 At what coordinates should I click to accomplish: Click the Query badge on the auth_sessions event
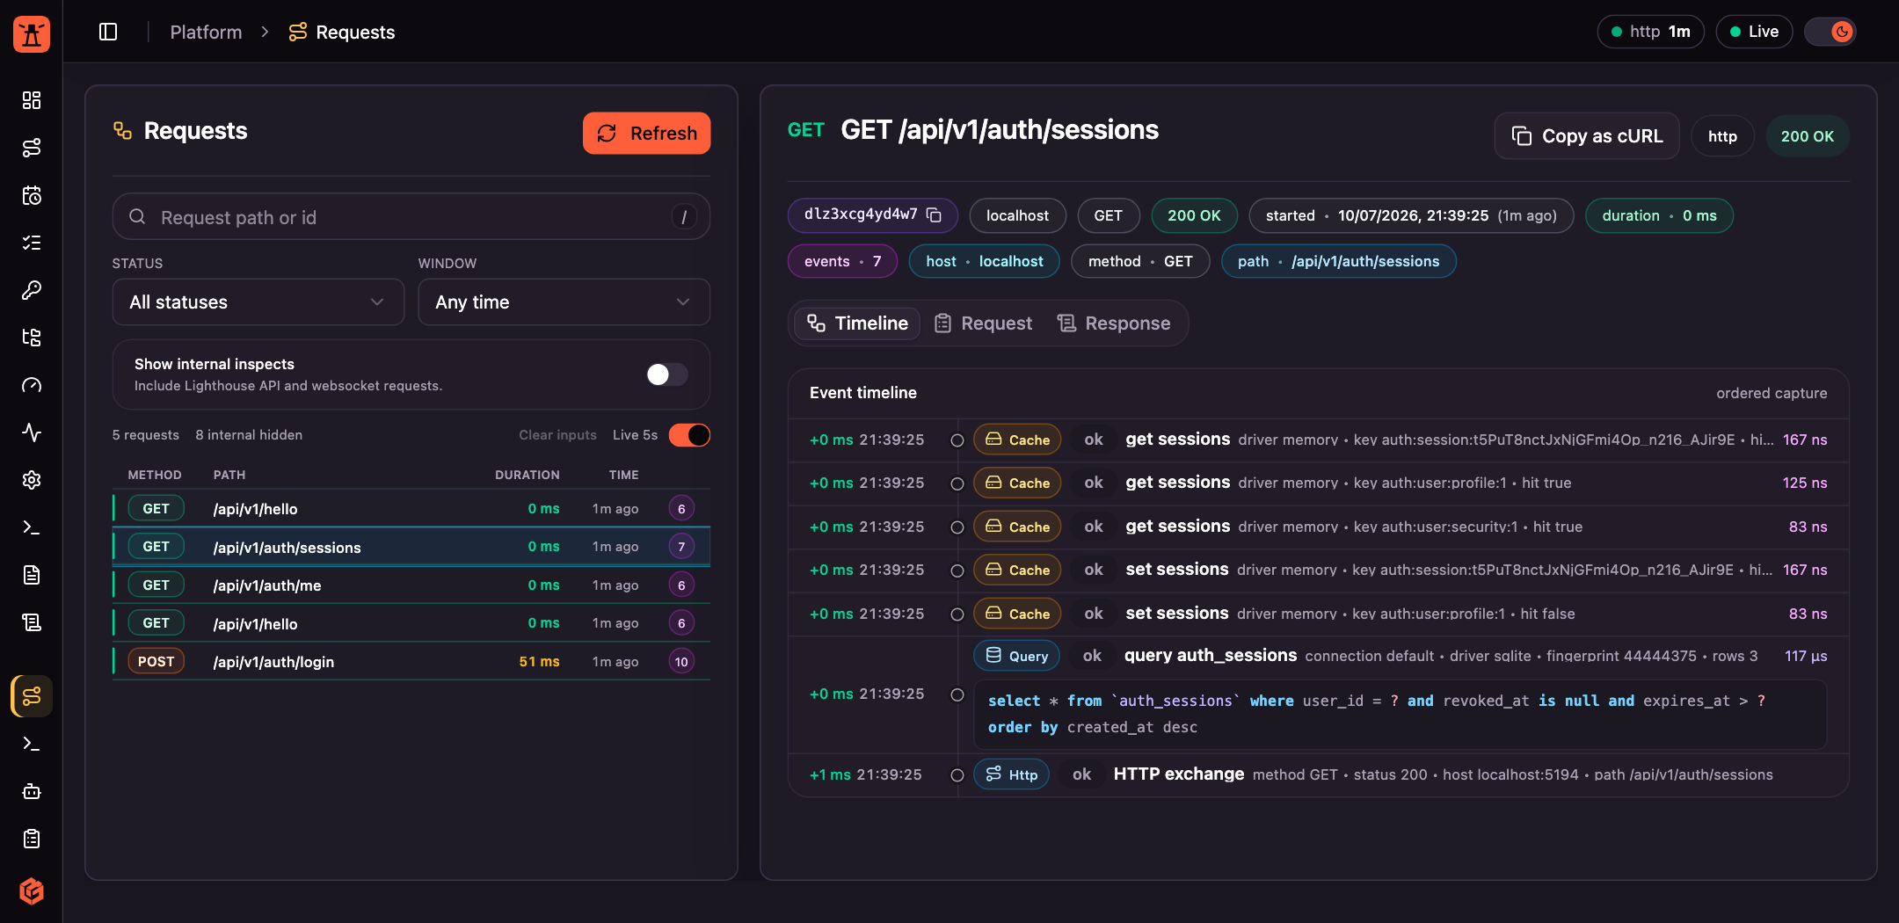[1016, 656]
